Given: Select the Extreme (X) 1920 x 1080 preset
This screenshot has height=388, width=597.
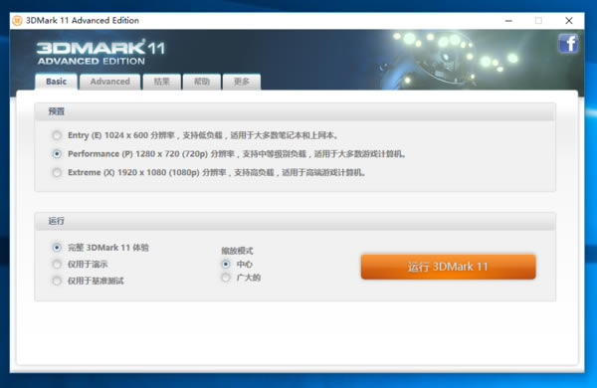Looking at the screenshot, I should [x=57, y=172].
